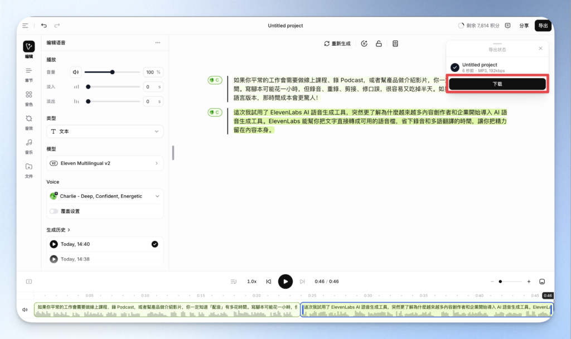This screenshot has height=339, width=571.
Task: Skip to the previous segment
Action: [x=269, y=282]
